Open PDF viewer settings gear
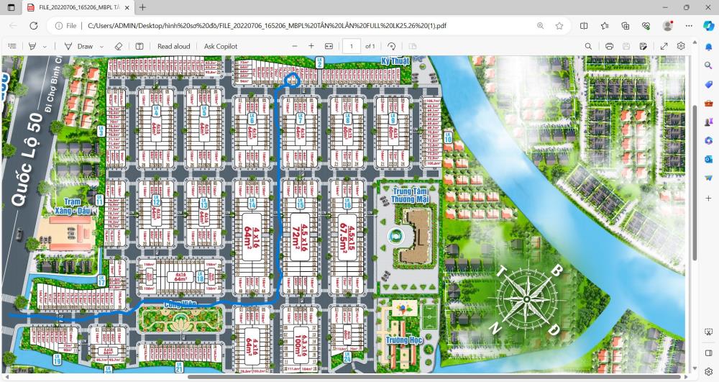Viewport: 719px width, 382px height. [x=681, y=46]
